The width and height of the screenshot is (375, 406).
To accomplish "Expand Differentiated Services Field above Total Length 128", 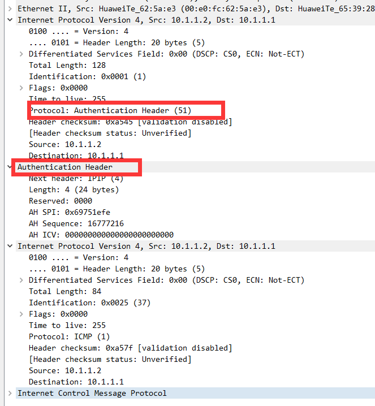I will [21, 54].
